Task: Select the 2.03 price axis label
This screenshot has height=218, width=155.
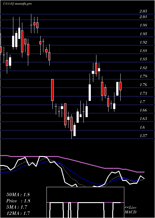Action: 143,11
